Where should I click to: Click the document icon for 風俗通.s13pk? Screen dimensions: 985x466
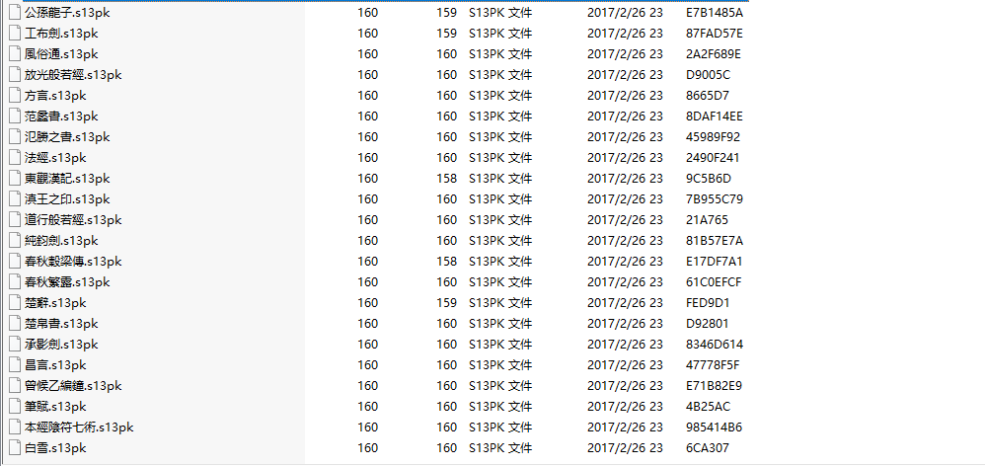click(x=14, y=54)
